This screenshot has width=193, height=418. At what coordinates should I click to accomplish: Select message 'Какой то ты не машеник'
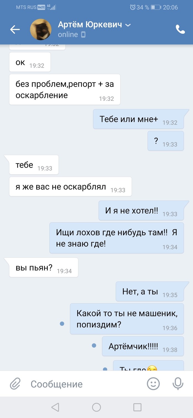click(x=127, y=319)
